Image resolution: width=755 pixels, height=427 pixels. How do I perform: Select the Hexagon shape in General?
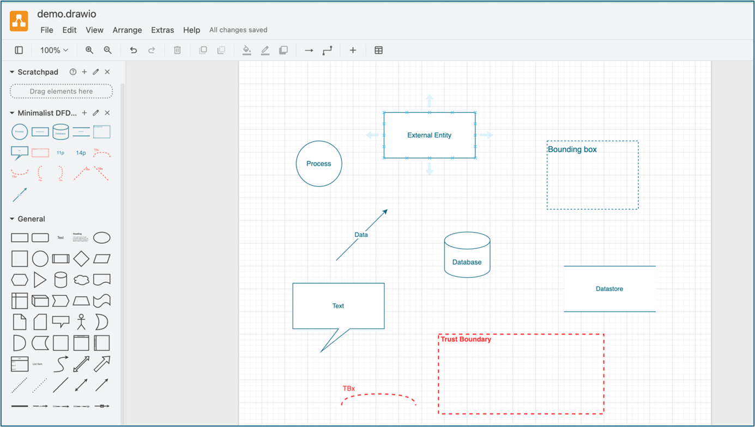(x=20, y=280)
